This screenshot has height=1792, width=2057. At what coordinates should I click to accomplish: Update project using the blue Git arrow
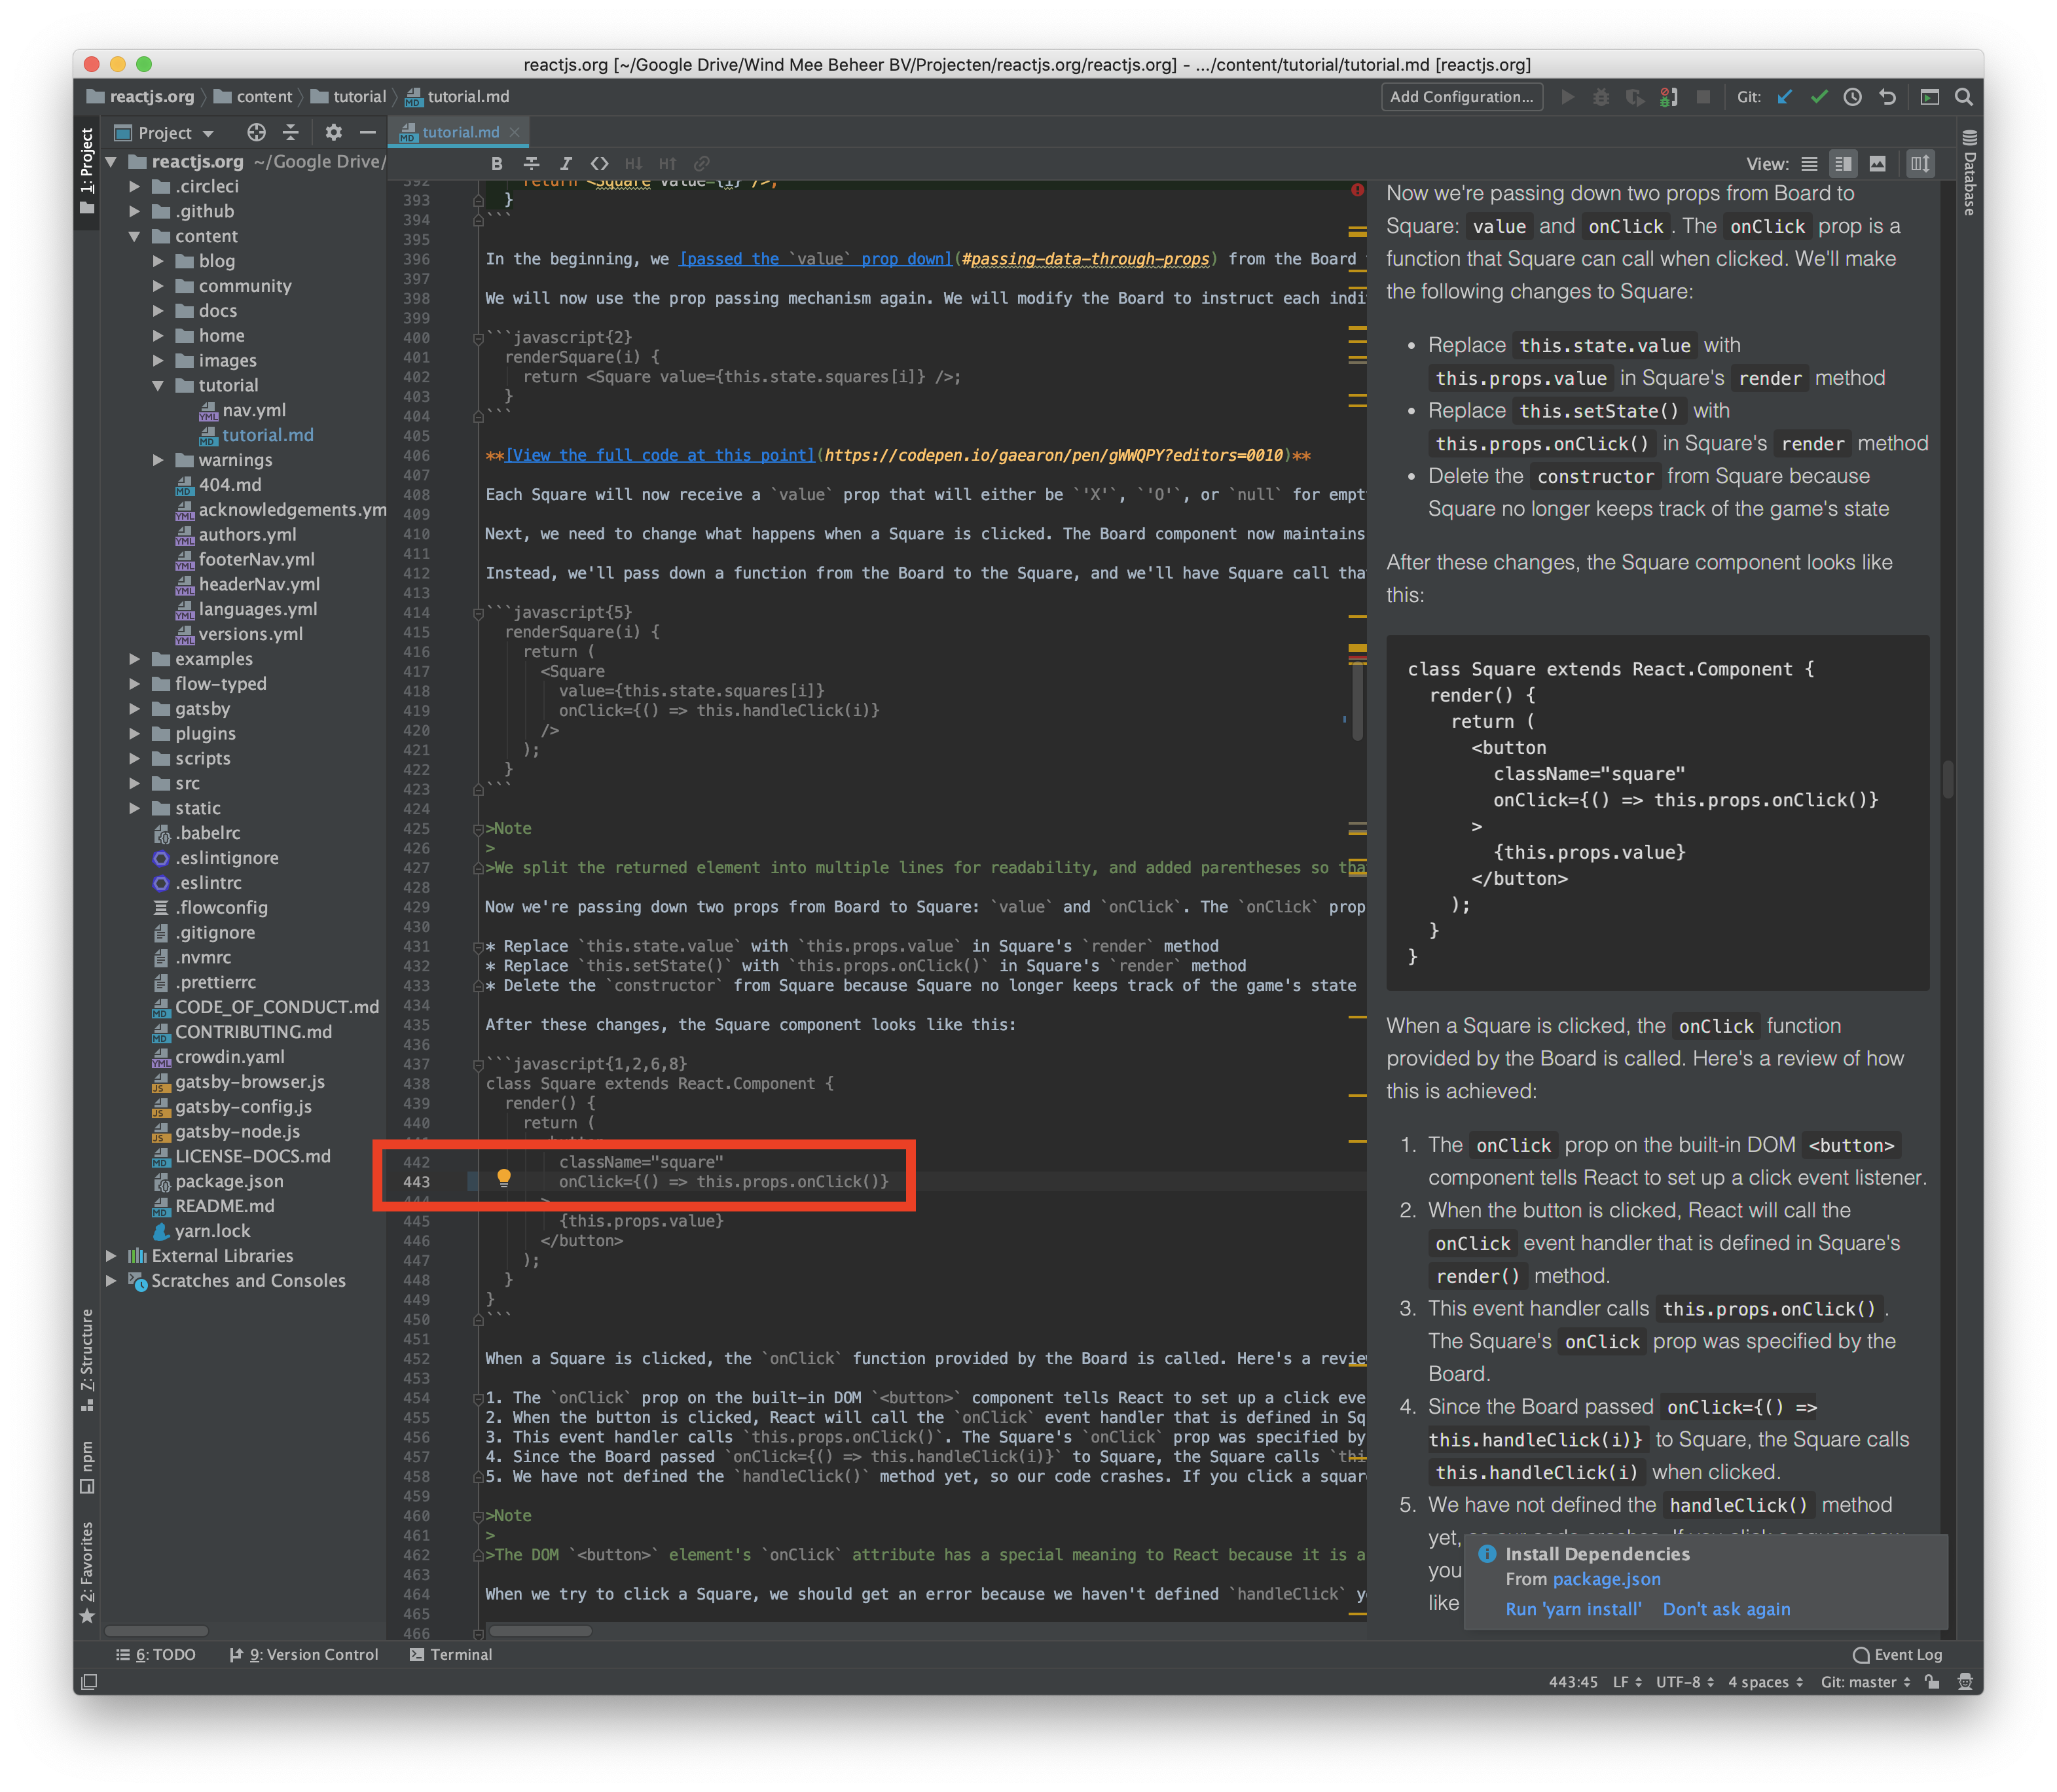[x=1785, y=97]
